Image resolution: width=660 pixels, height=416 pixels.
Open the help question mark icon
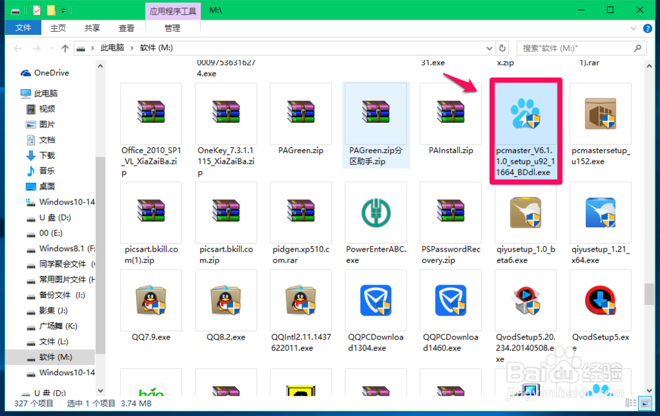click(x=647, y=28)
